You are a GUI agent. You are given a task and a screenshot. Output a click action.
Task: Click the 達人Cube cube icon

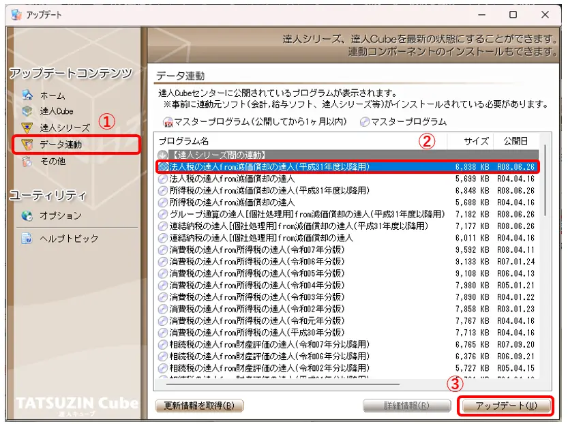coord(27,111)
